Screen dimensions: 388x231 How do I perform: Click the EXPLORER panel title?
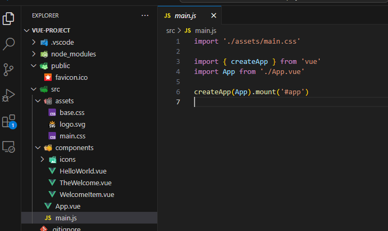45,15
